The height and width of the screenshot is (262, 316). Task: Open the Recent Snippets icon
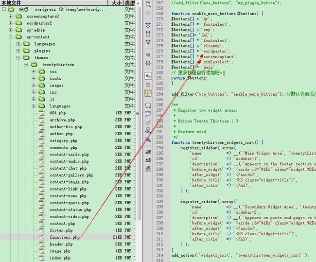tap(148, 131)
